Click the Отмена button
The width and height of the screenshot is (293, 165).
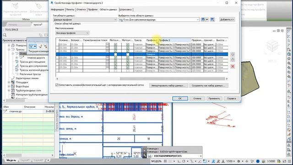[197, 99]
